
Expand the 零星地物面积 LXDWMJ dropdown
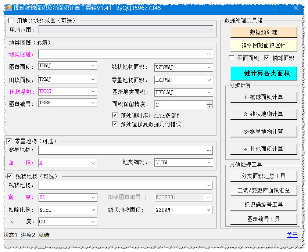[x=209, y=80]
